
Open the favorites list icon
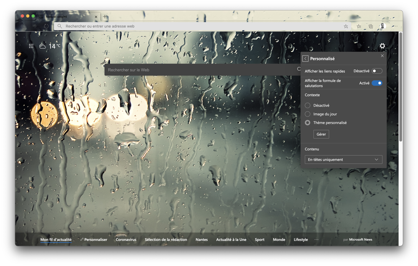[359, 26]
